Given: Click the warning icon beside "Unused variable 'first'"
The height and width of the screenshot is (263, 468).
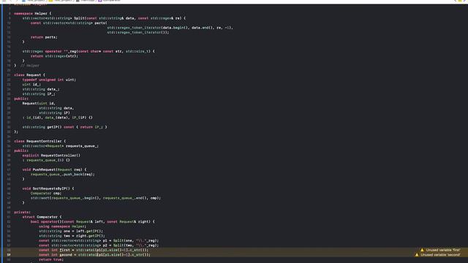Looking at the screenshot, I should coord(422,250).
